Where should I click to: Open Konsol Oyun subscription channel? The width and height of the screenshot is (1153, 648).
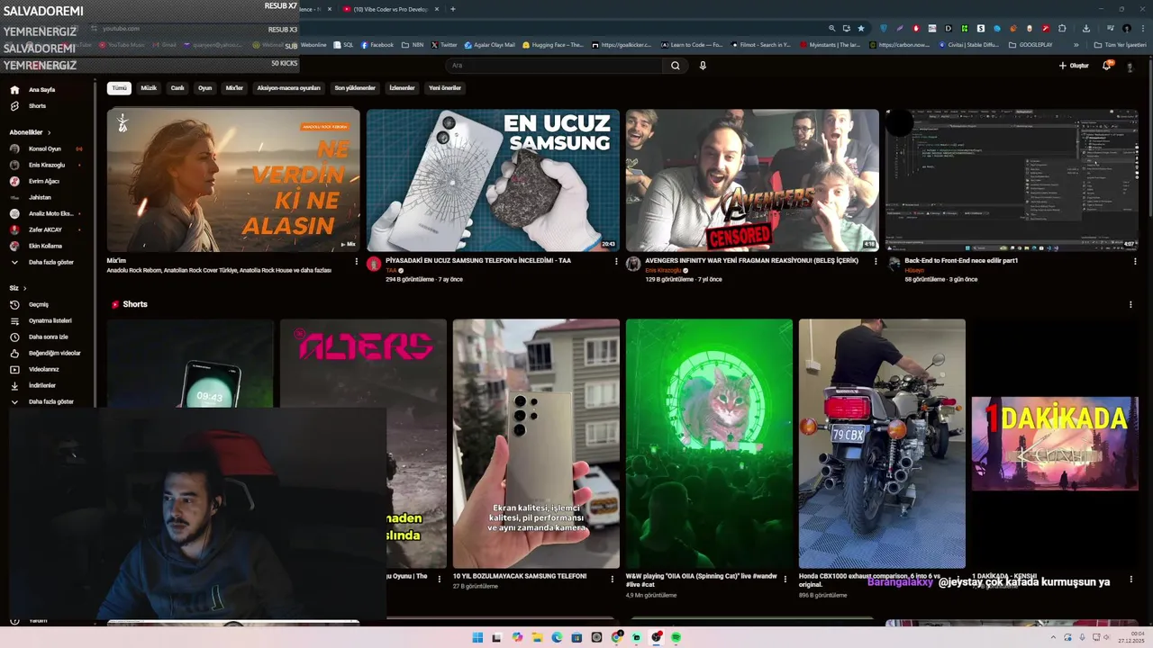[45, 148]
